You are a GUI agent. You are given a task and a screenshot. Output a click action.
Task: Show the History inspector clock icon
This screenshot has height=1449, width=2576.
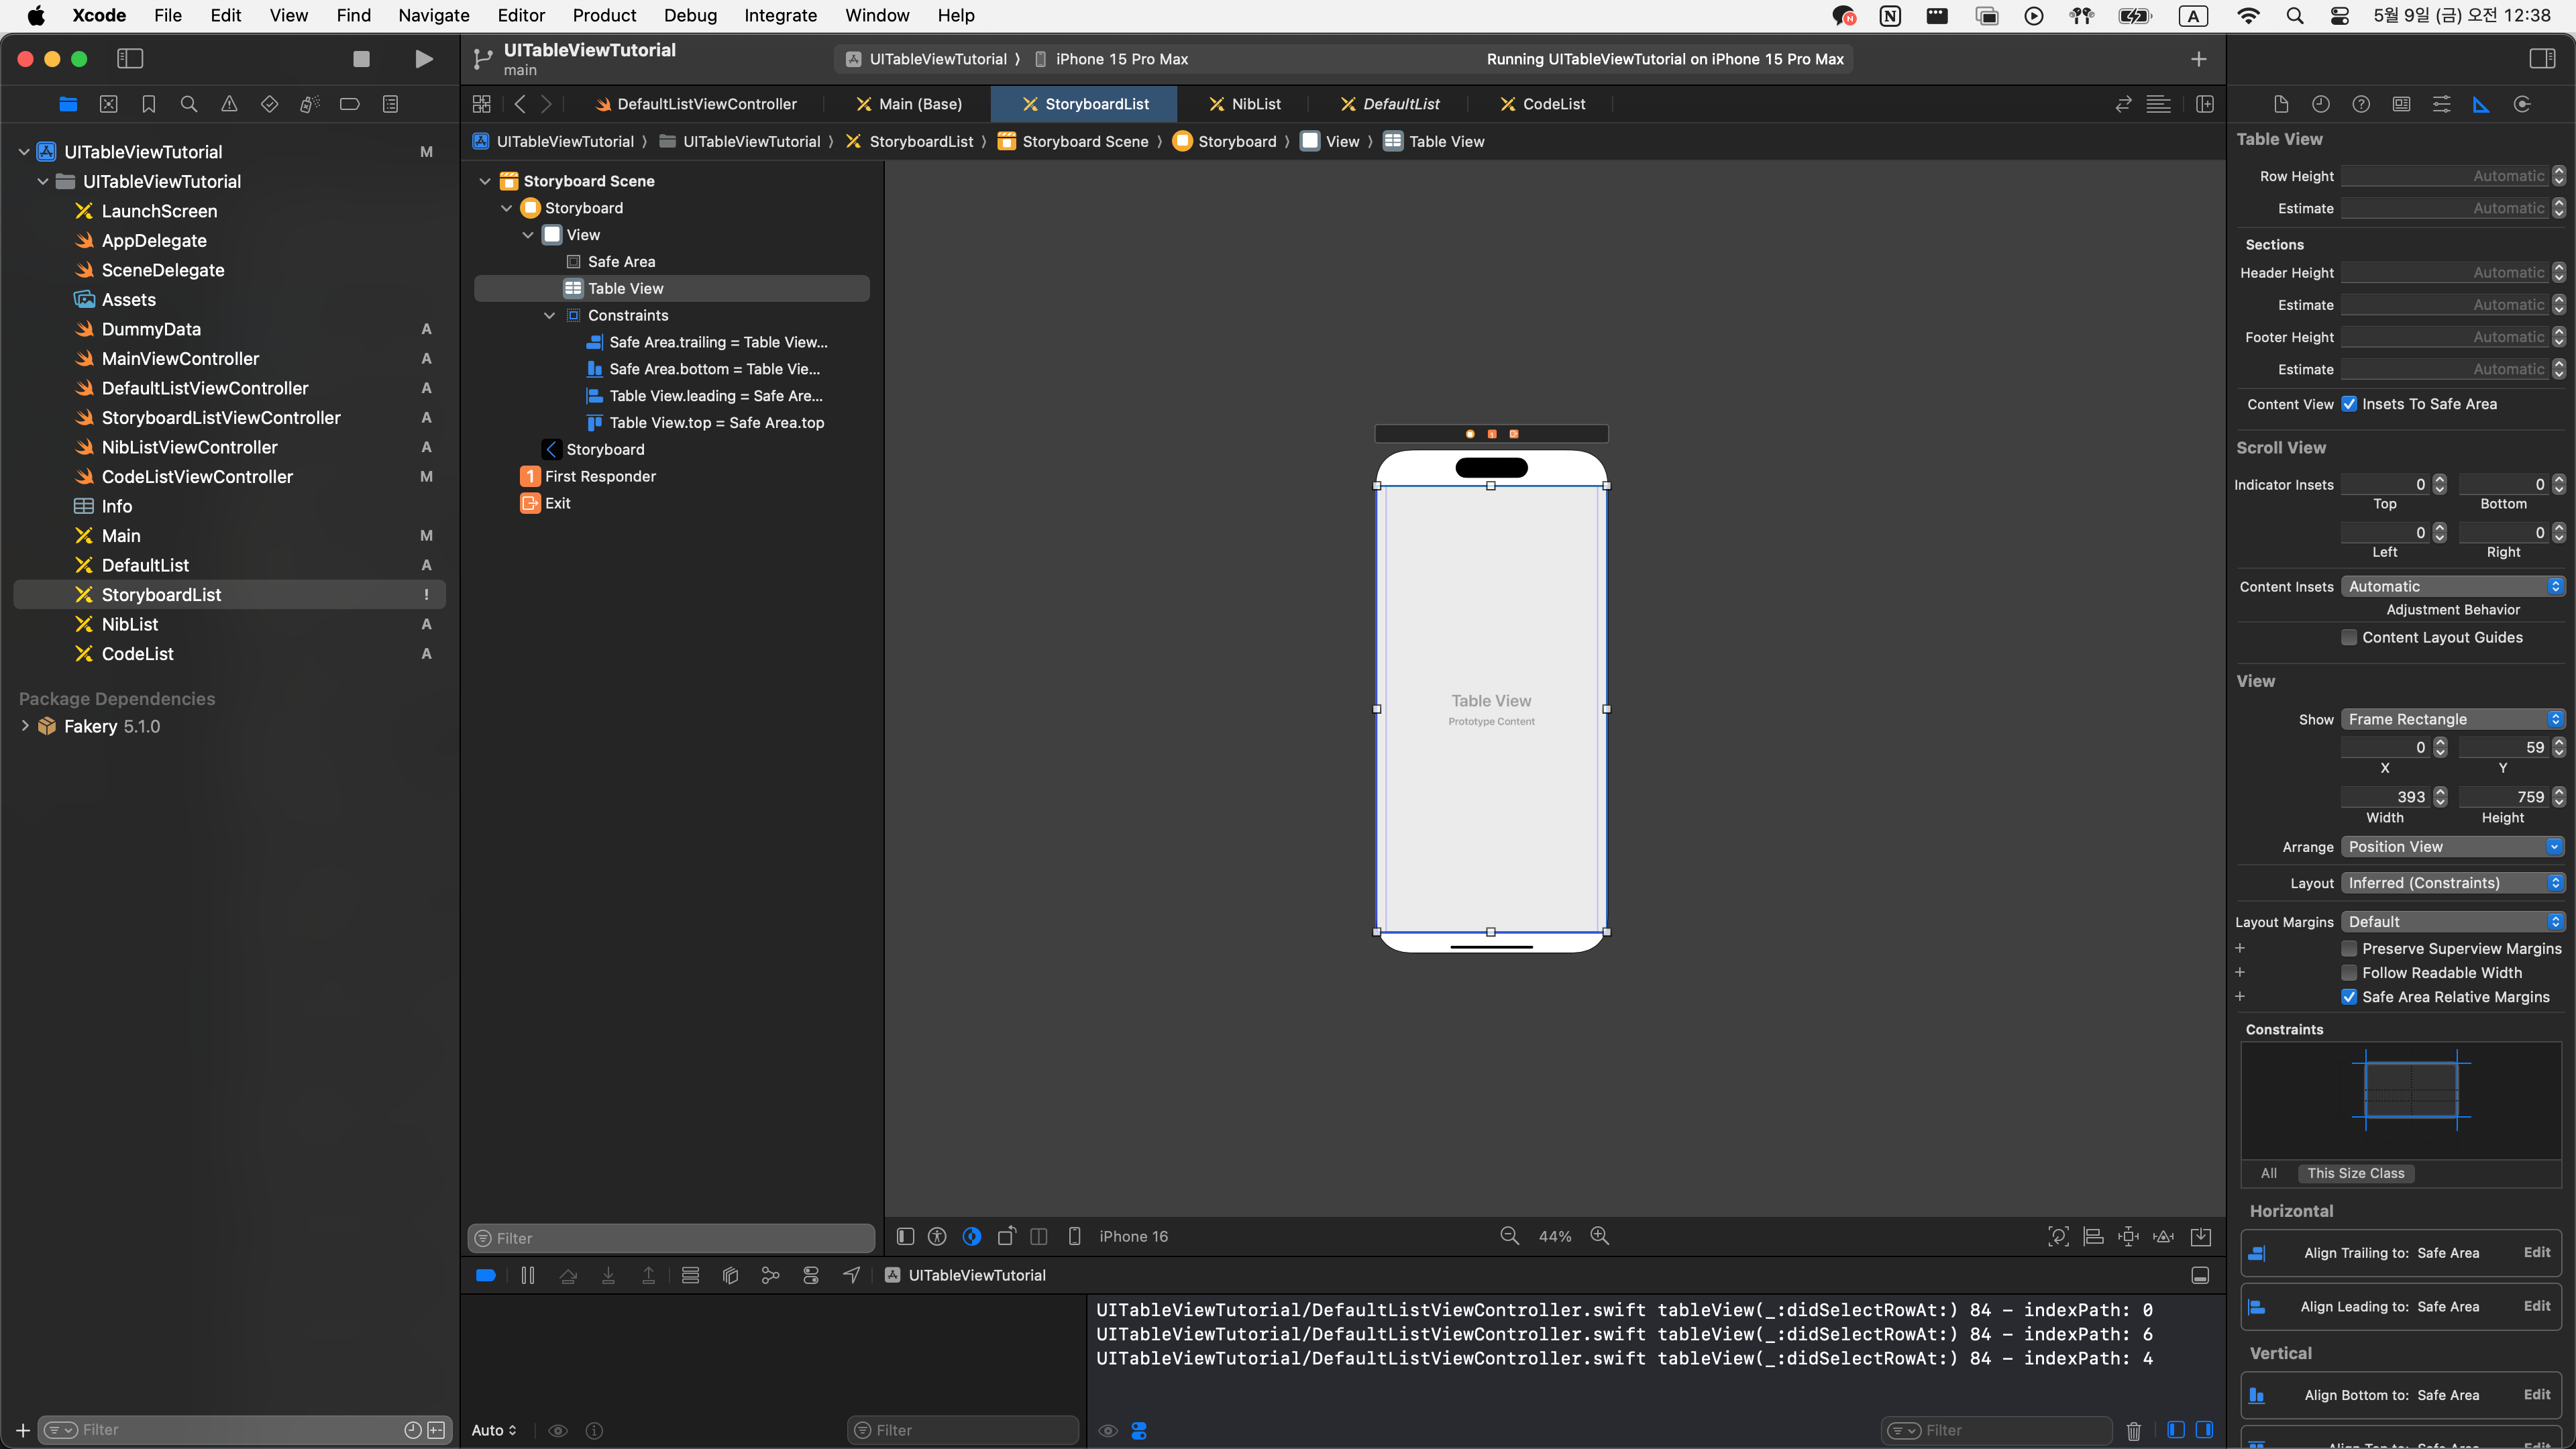pyautogui.click(x=2321, y=104)
